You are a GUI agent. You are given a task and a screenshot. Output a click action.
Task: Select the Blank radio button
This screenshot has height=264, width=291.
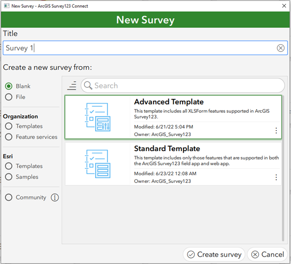click(x=9, y=86)
